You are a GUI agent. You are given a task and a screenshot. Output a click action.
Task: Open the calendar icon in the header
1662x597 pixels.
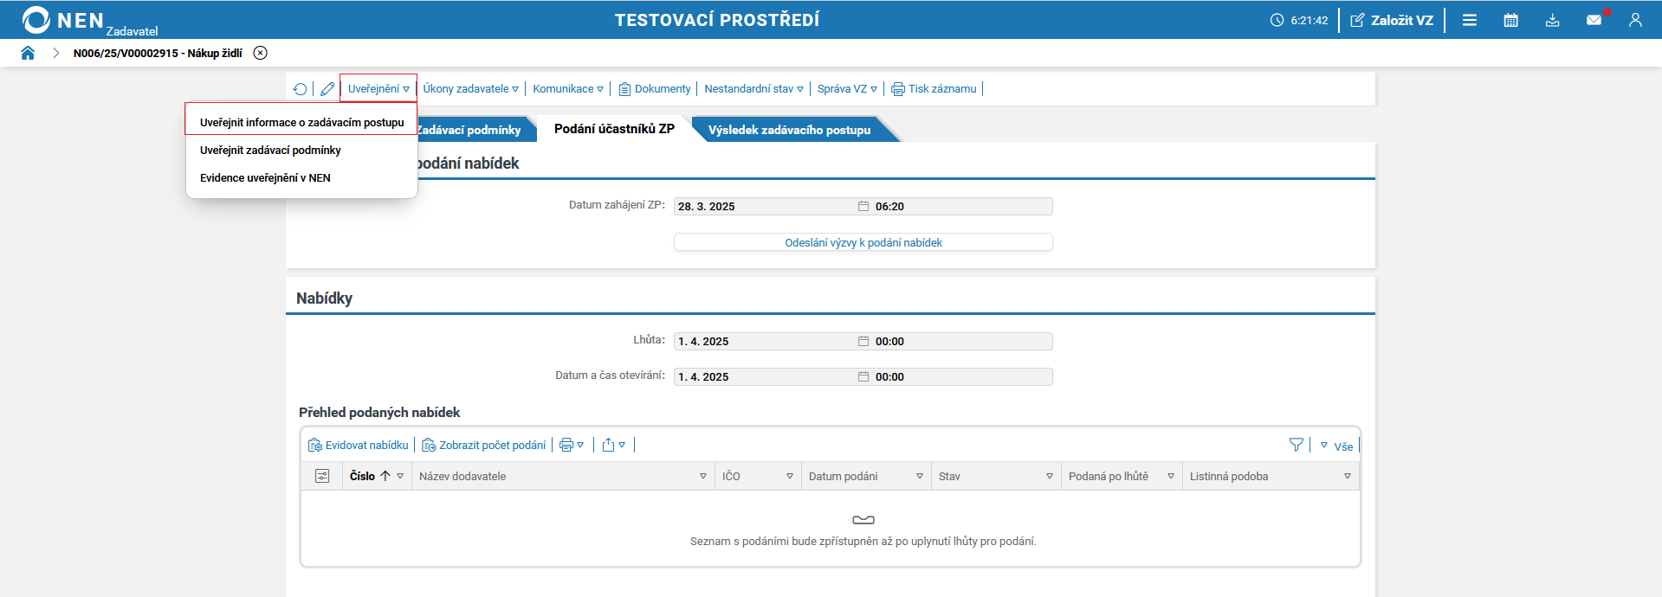click(x=1510, y=20)
